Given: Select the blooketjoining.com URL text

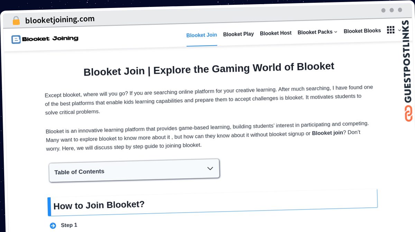Looking at the screenshot, I should 60,20.
